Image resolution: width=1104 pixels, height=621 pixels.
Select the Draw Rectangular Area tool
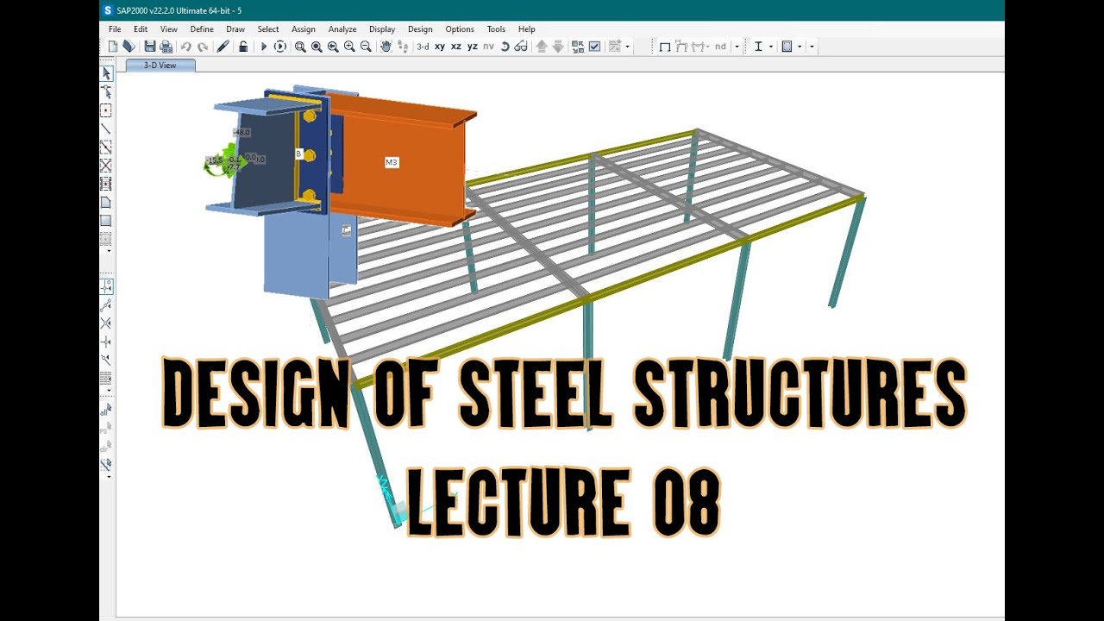coord(106,220)
